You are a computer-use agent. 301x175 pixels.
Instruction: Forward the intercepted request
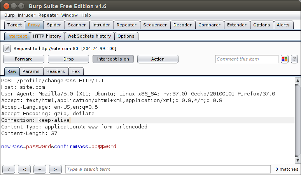pyautogui.click(x=24, y=59)
